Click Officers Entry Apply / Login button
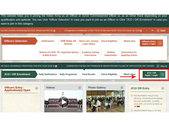The height and width of the screenshot is (127, 169). [x=151, y=43]
